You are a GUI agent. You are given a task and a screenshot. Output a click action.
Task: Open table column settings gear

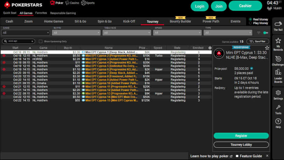[x=210, y=48]
